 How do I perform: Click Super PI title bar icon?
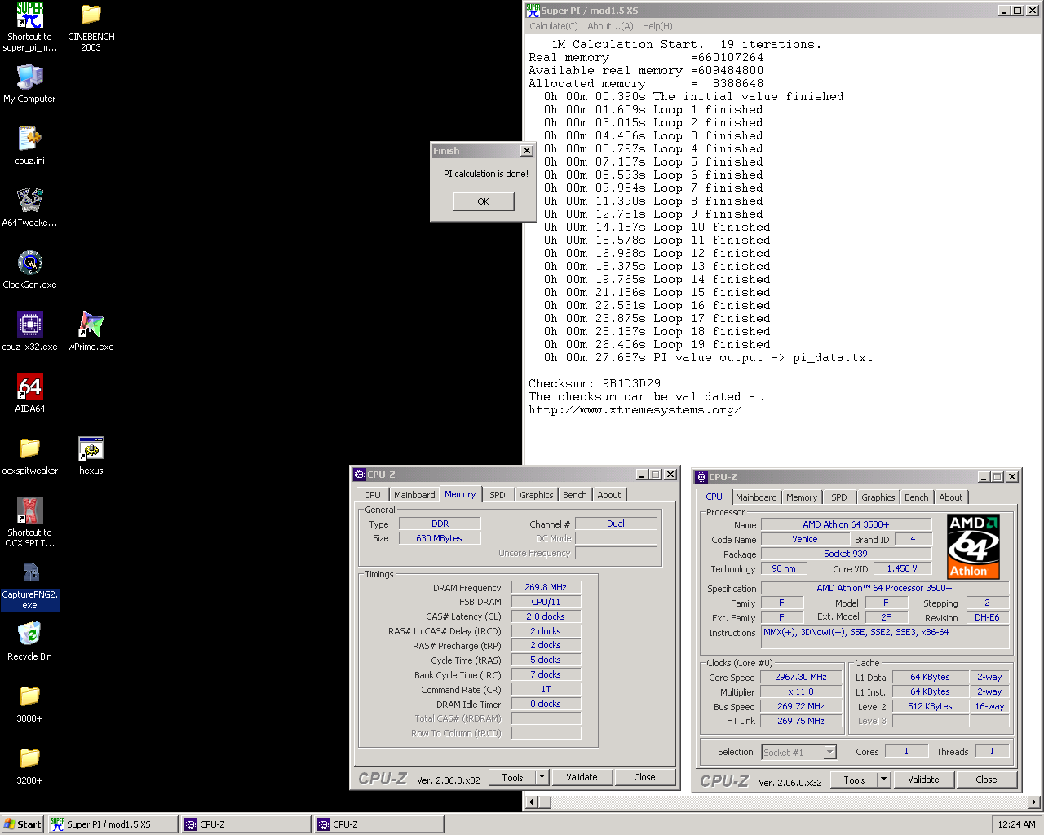coord(533,11)
